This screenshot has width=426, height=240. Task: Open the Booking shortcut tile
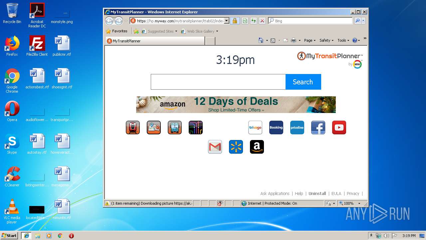coord(276,127)
